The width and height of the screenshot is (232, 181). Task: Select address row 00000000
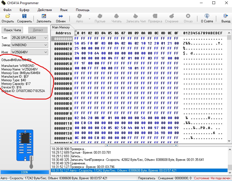pyautogui.click(x=63, y=39)
